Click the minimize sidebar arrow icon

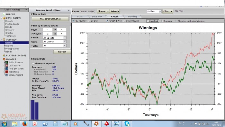[x=26, y=10]
